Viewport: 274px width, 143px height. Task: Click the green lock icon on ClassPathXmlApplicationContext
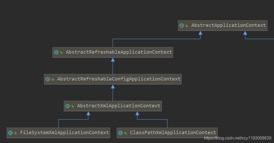pos(125,133)
